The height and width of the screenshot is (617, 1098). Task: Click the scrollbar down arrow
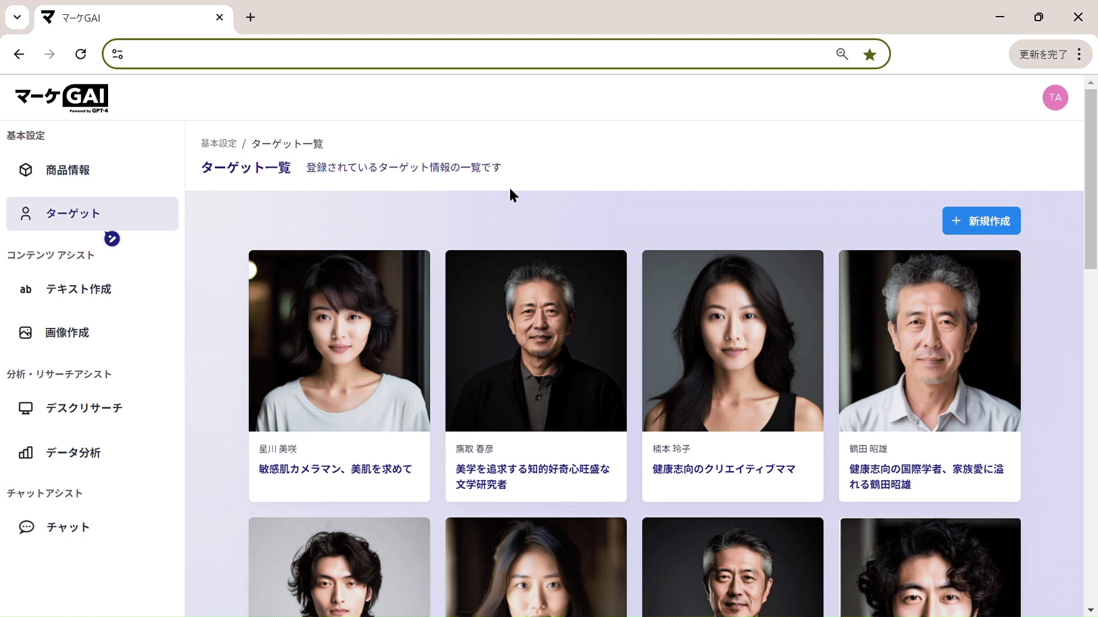(1091, 610)
